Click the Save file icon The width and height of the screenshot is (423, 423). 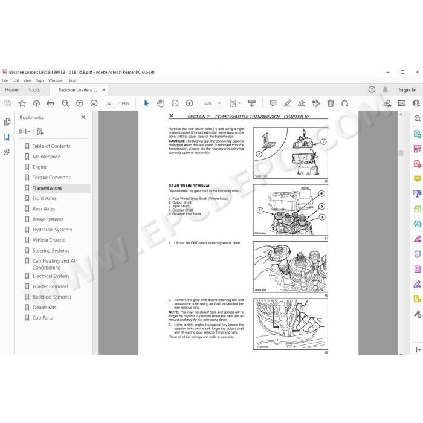(8, 103)
